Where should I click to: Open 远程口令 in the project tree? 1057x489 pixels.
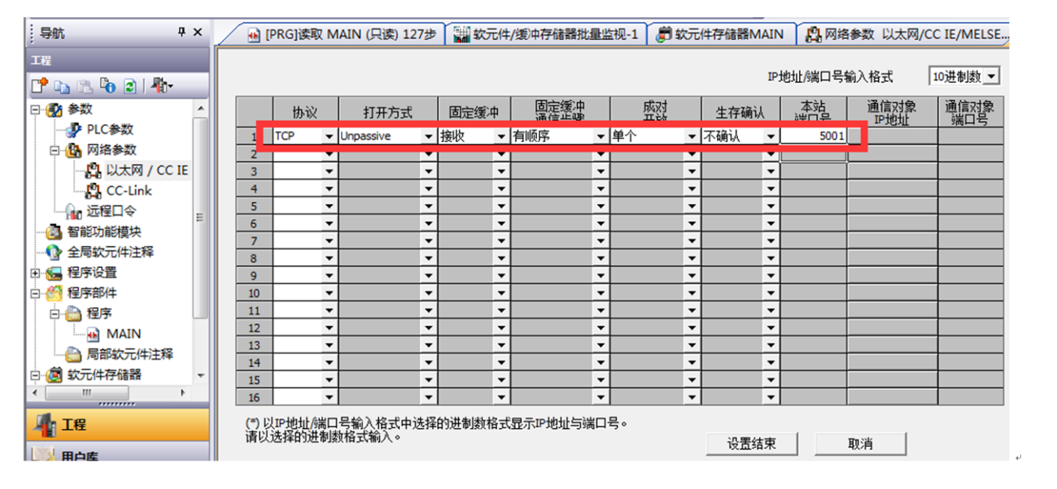(x=112, y=211)
